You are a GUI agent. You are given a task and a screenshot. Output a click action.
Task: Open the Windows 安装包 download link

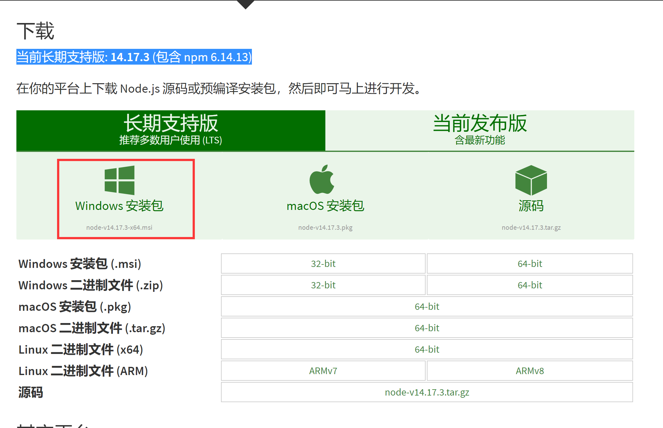point(119,206)
